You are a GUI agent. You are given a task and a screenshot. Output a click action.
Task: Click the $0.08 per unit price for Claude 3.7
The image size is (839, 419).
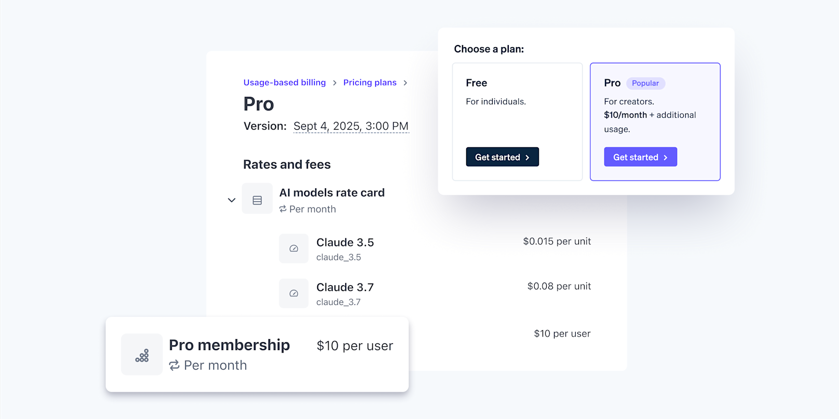click(x=559, y=286)
